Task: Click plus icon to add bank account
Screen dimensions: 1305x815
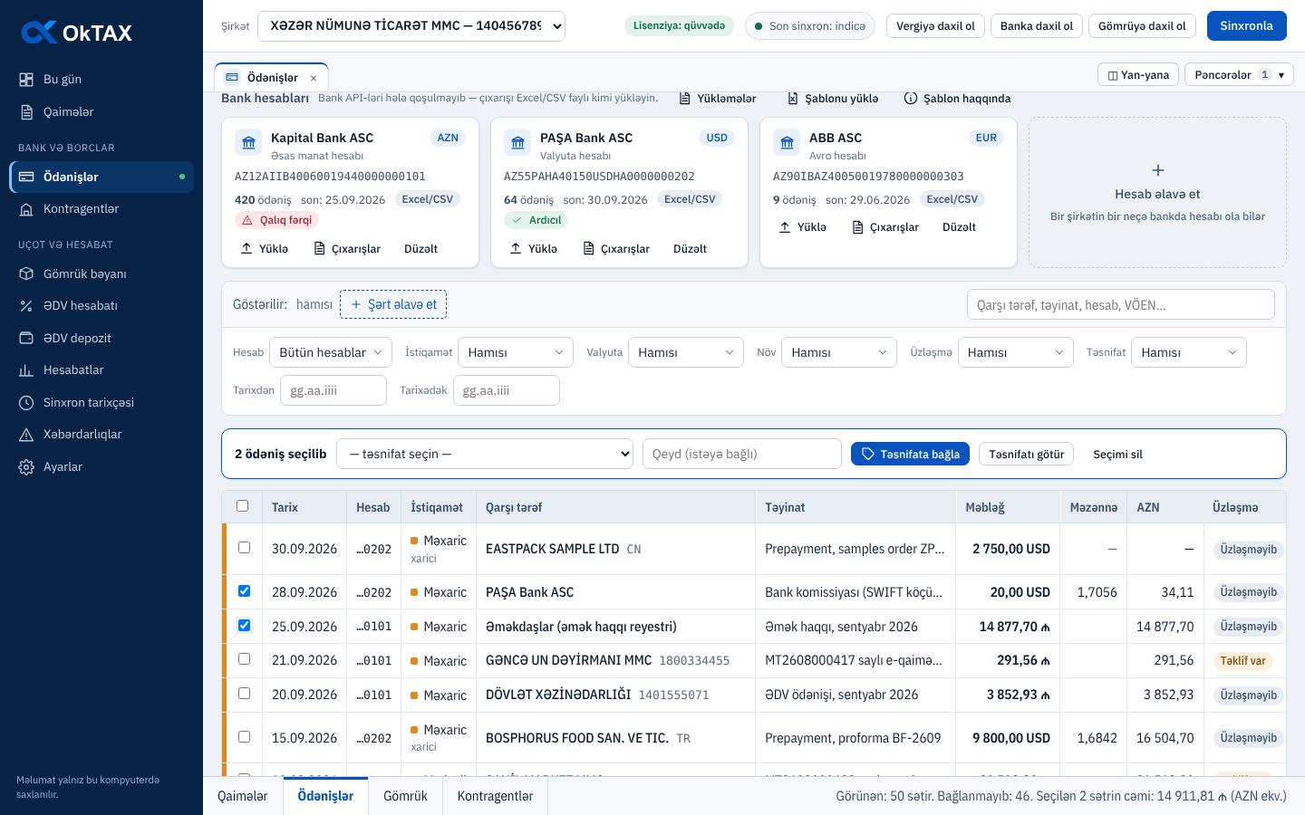Action: (x=1157, y=170)
